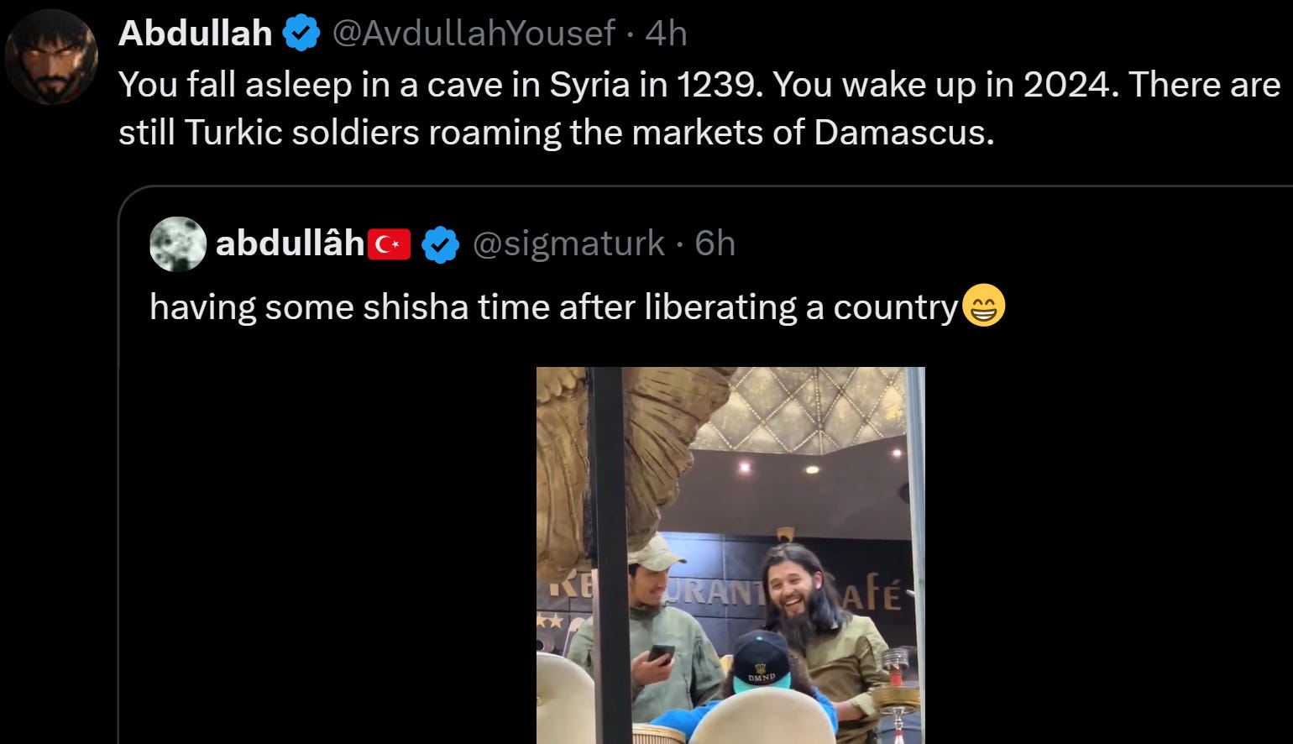1293x744 pixels.
Task: Visit the @sigmaturk handle
Action: click(x=569, y=244)
